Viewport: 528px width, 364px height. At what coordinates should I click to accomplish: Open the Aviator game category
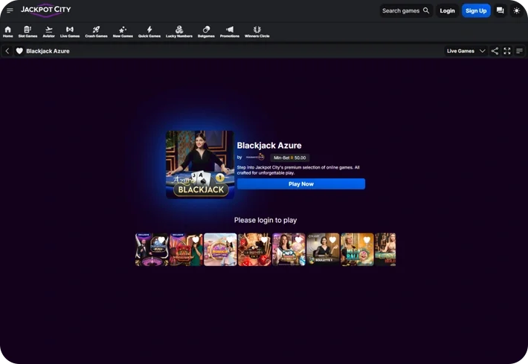pos(48,31)
